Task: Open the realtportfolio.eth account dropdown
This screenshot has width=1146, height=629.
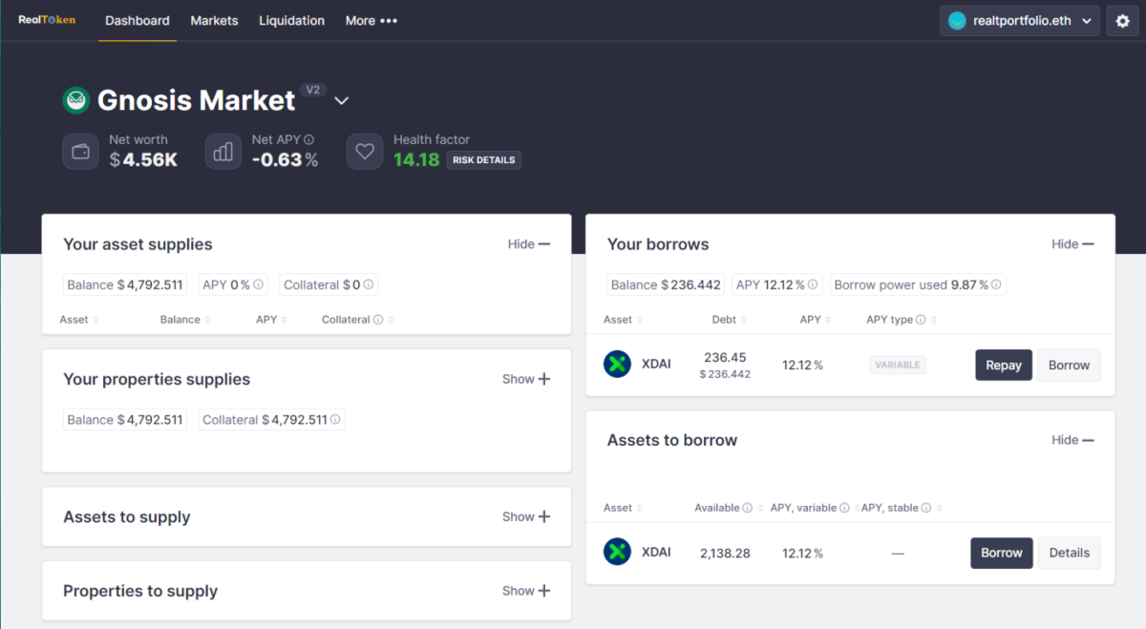Action: point(1019,20)
